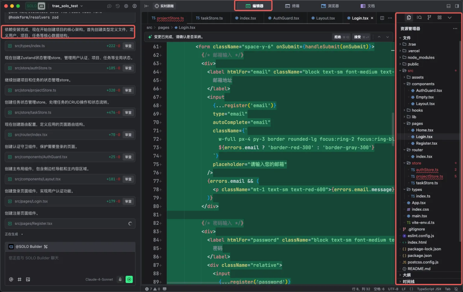Screen dimensions: 463x292
Task: Open chat history clock icon
Action: click(x=117, y=6)
